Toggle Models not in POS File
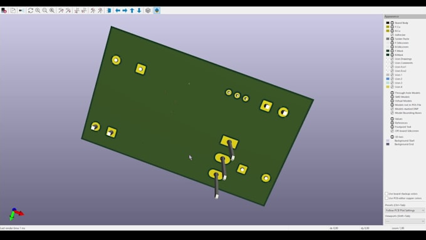This screenshot has height=240, width=426. 392,105
